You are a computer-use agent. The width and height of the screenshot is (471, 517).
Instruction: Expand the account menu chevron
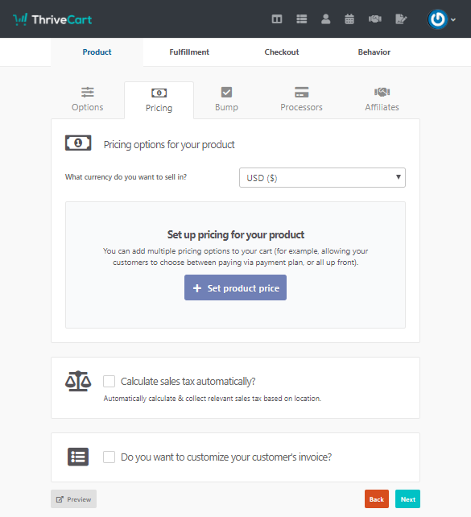coord(453,20)
